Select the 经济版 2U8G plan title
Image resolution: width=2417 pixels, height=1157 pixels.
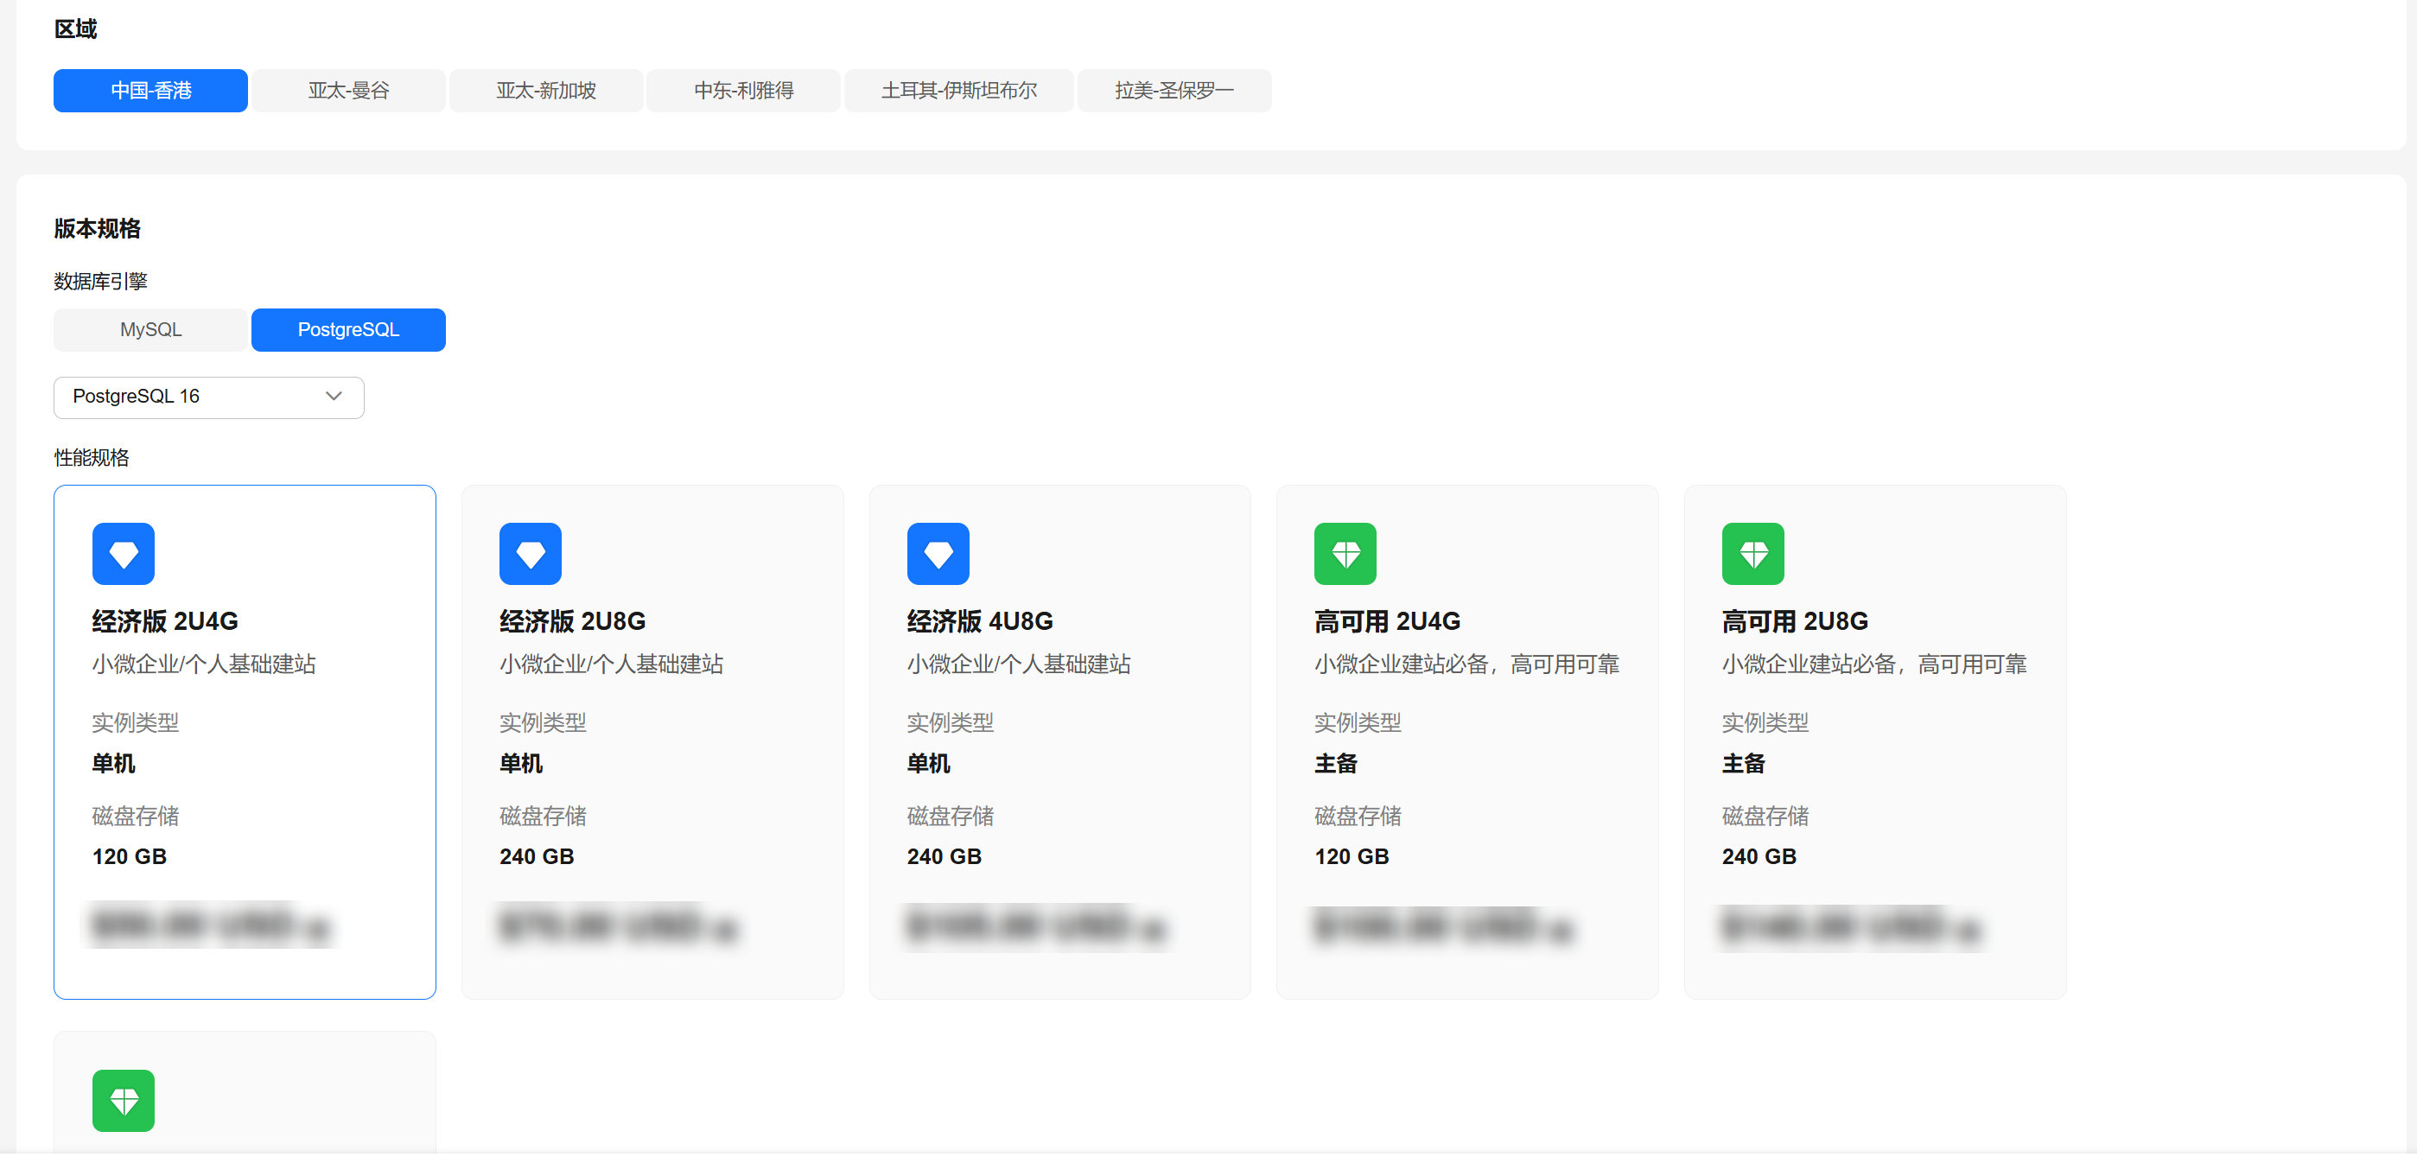coord(572,621)
